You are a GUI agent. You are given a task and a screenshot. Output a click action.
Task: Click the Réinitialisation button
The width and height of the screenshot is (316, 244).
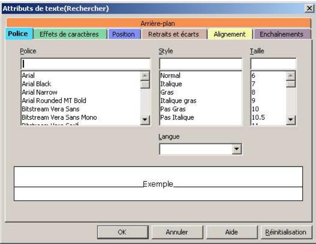286,232
